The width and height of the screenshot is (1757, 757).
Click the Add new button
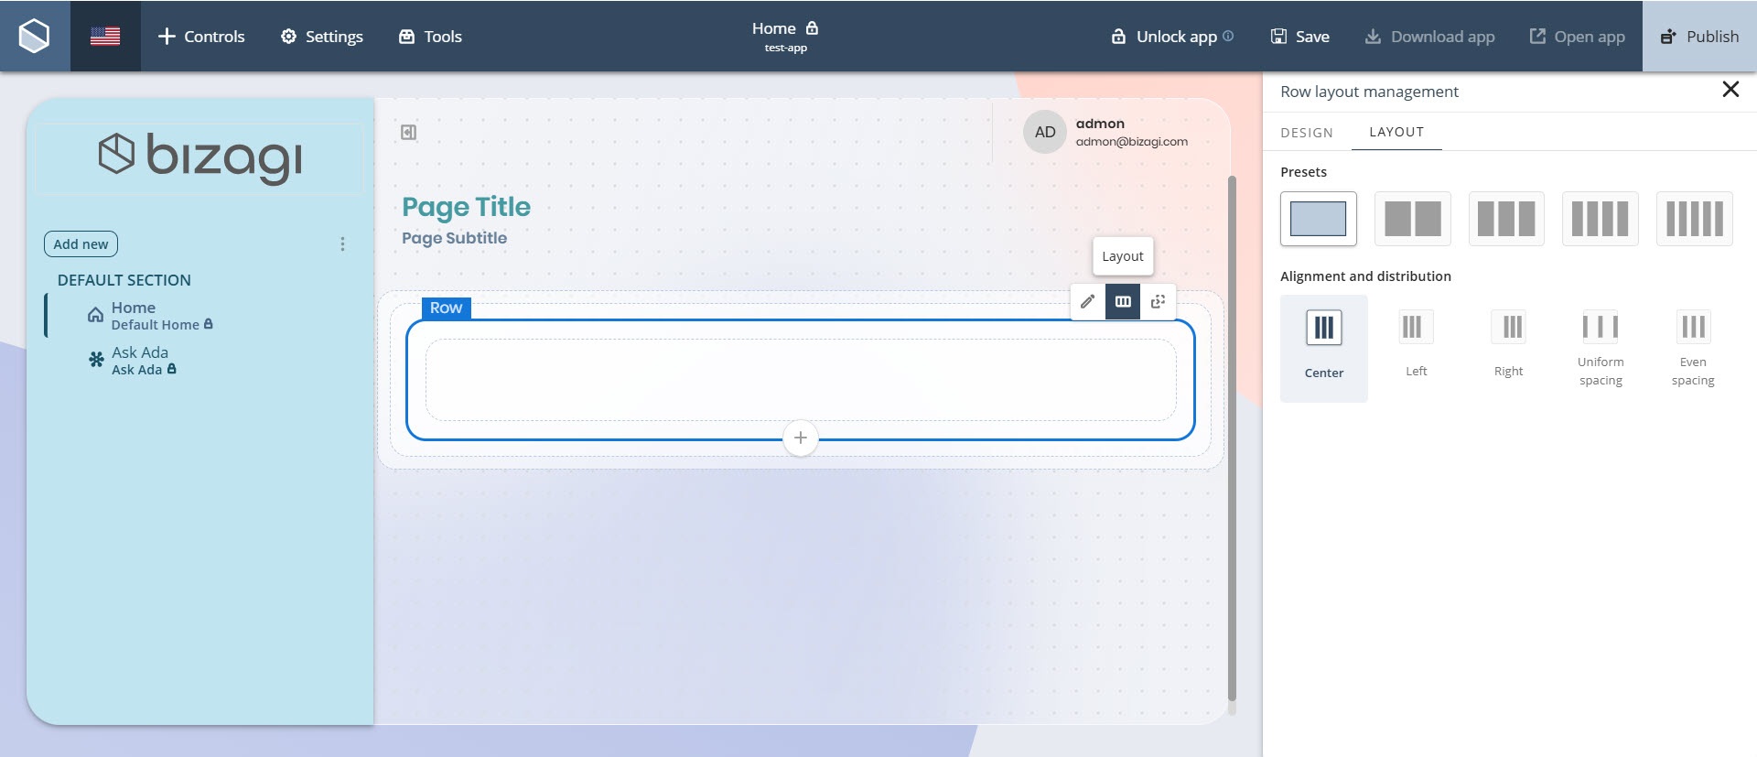point(81,244)
